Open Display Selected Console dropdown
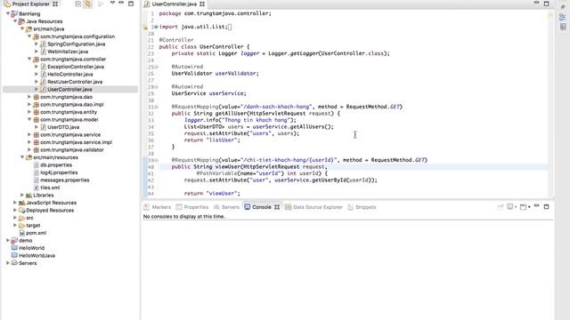This screenshot has height=320, width=570. pos(516,207)
